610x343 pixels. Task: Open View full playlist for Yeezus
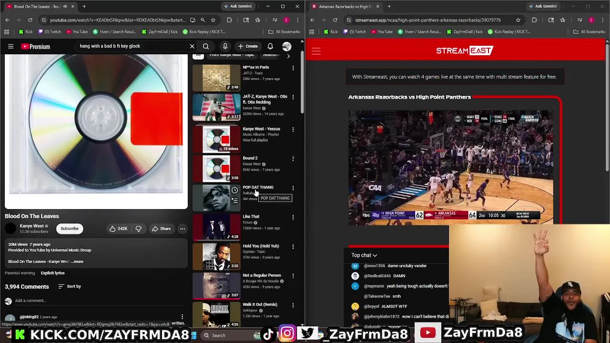click(255, 140)
